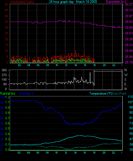Click barometer value 29.68
This screenshot has height=161, width=133.
point(129,27)
